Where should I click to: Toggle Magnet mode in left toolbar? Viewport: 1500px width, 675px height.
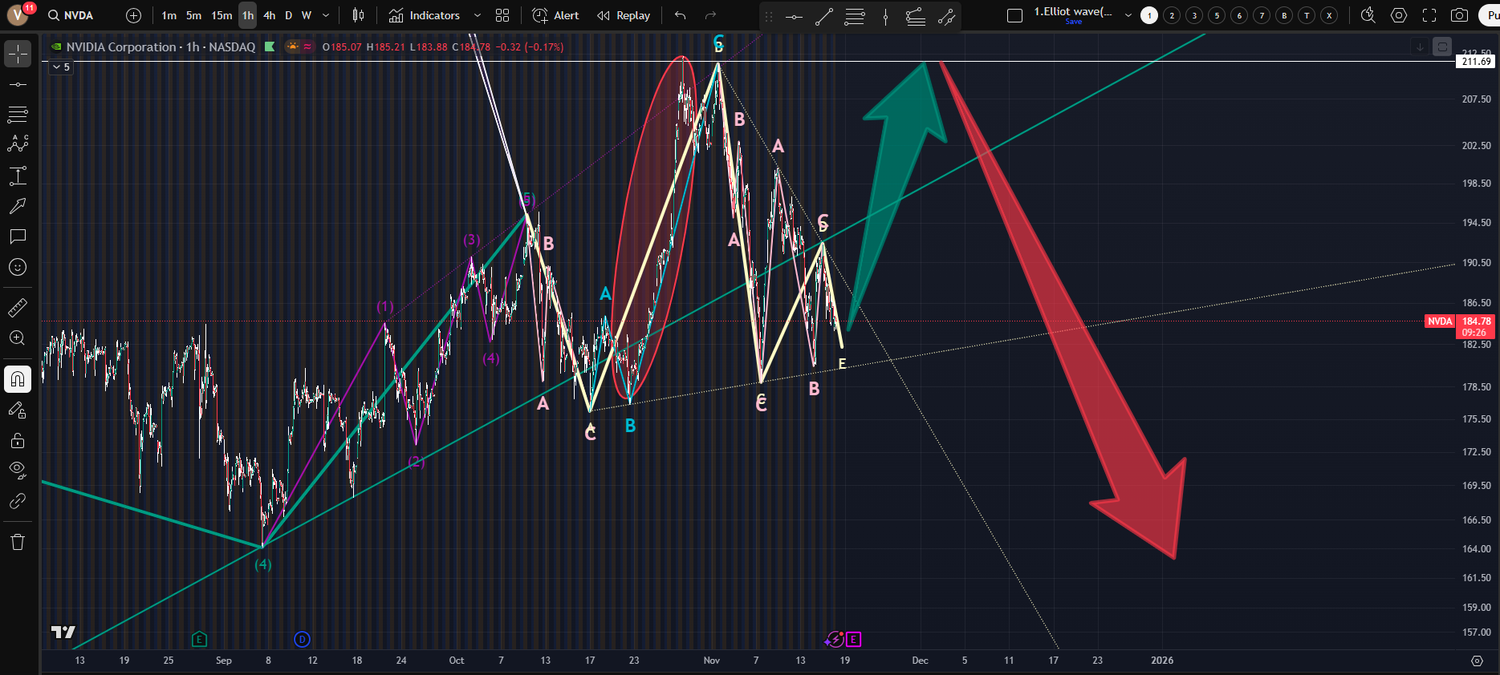[x=18, y=379]
